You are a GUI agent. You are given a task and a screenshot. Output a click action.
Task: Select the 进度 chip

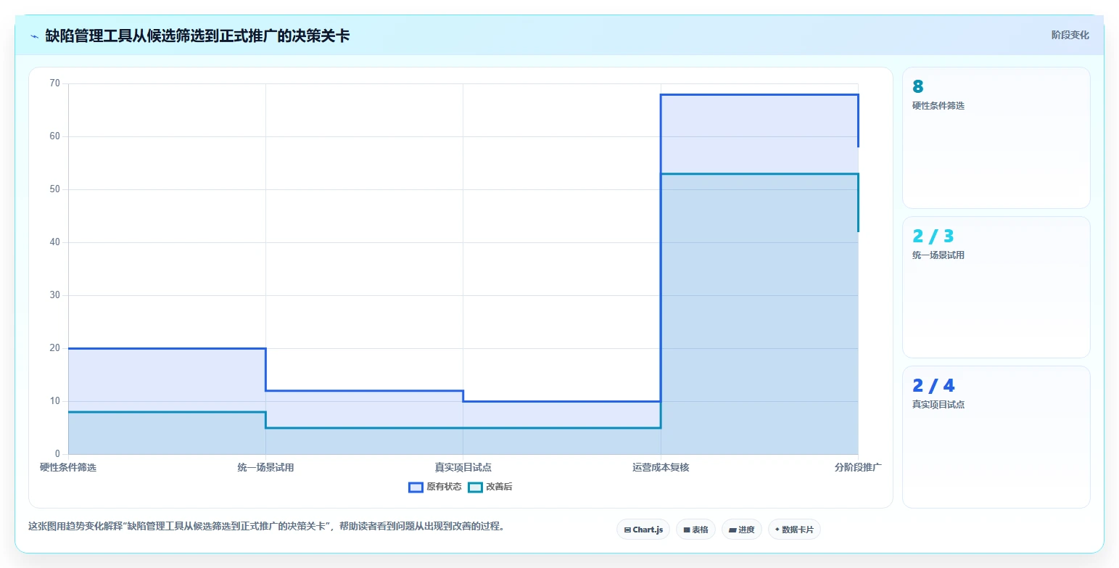(742, 530)
